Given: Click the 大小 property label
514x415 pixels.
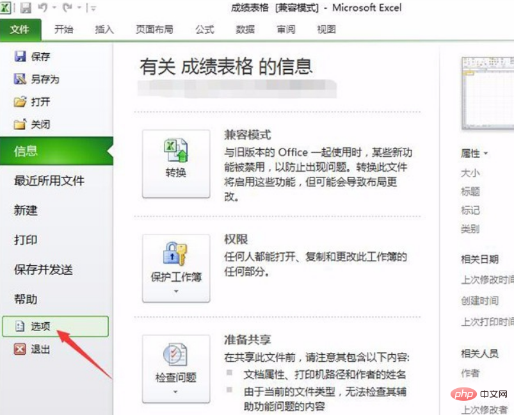Looking at the screenshot, I should pyautogui.click(x=470, y=173).
